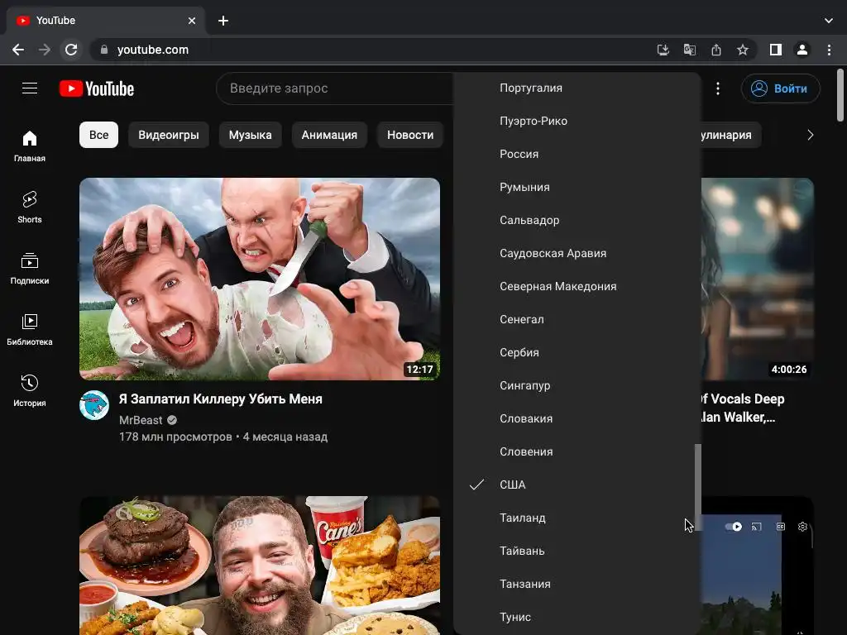Screen dimensions: 847x635
Task: Select Сенегал in country list
Action: pyautogui.click(x=577, y=319)
